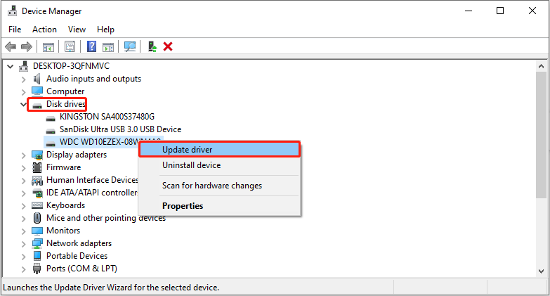Collapse the DESKTOP-3QFNMVC root node
550x296 pixels.
pyautogui.click(x=10, y=66)
